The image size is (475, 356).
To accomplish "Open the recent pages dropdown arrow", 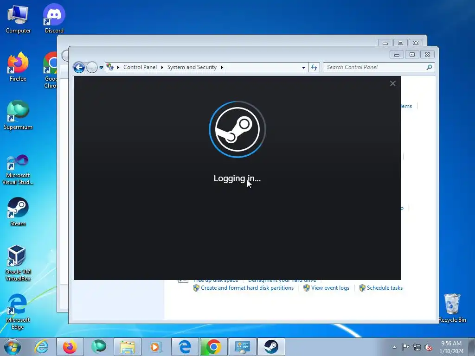I will coord(101,67).
